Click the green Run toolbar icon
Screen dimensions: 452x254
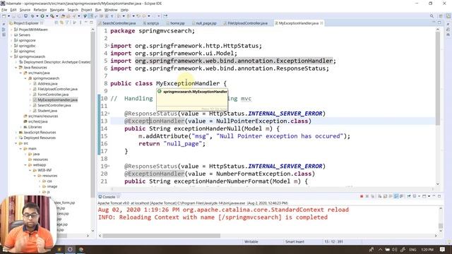pyautogui.click(x=42, y=16)
